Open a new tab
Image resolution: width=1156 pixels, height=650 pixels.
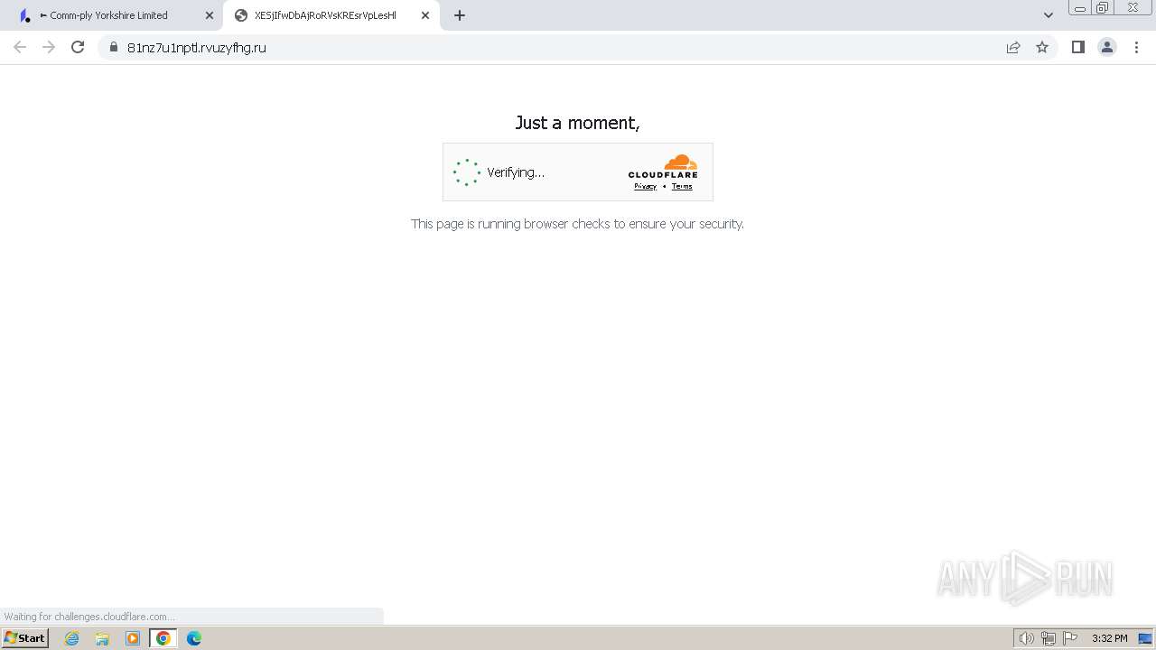(460, 15)
